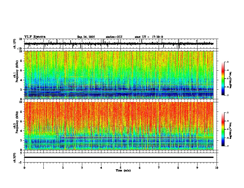Click the time axis tick label "1"
Image resolution: width=244 pixels, height=188 pixels.
(x=43, y=168)
